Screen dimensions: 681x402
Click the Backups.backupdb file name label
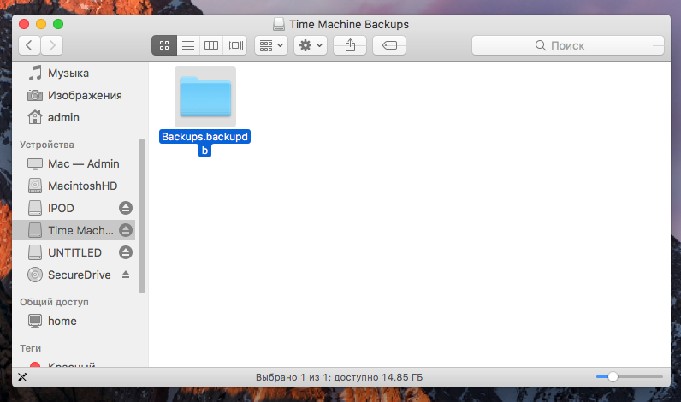[x=204, y=143]
